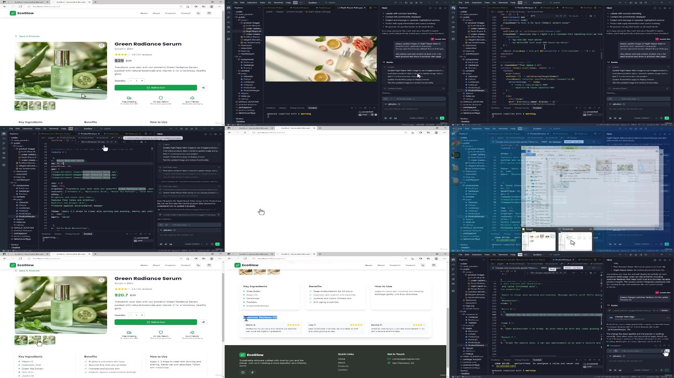The image size is (674, 378).
Task: Switch to Debug Console tab in image preview IDE
Action: click(297, 108)
